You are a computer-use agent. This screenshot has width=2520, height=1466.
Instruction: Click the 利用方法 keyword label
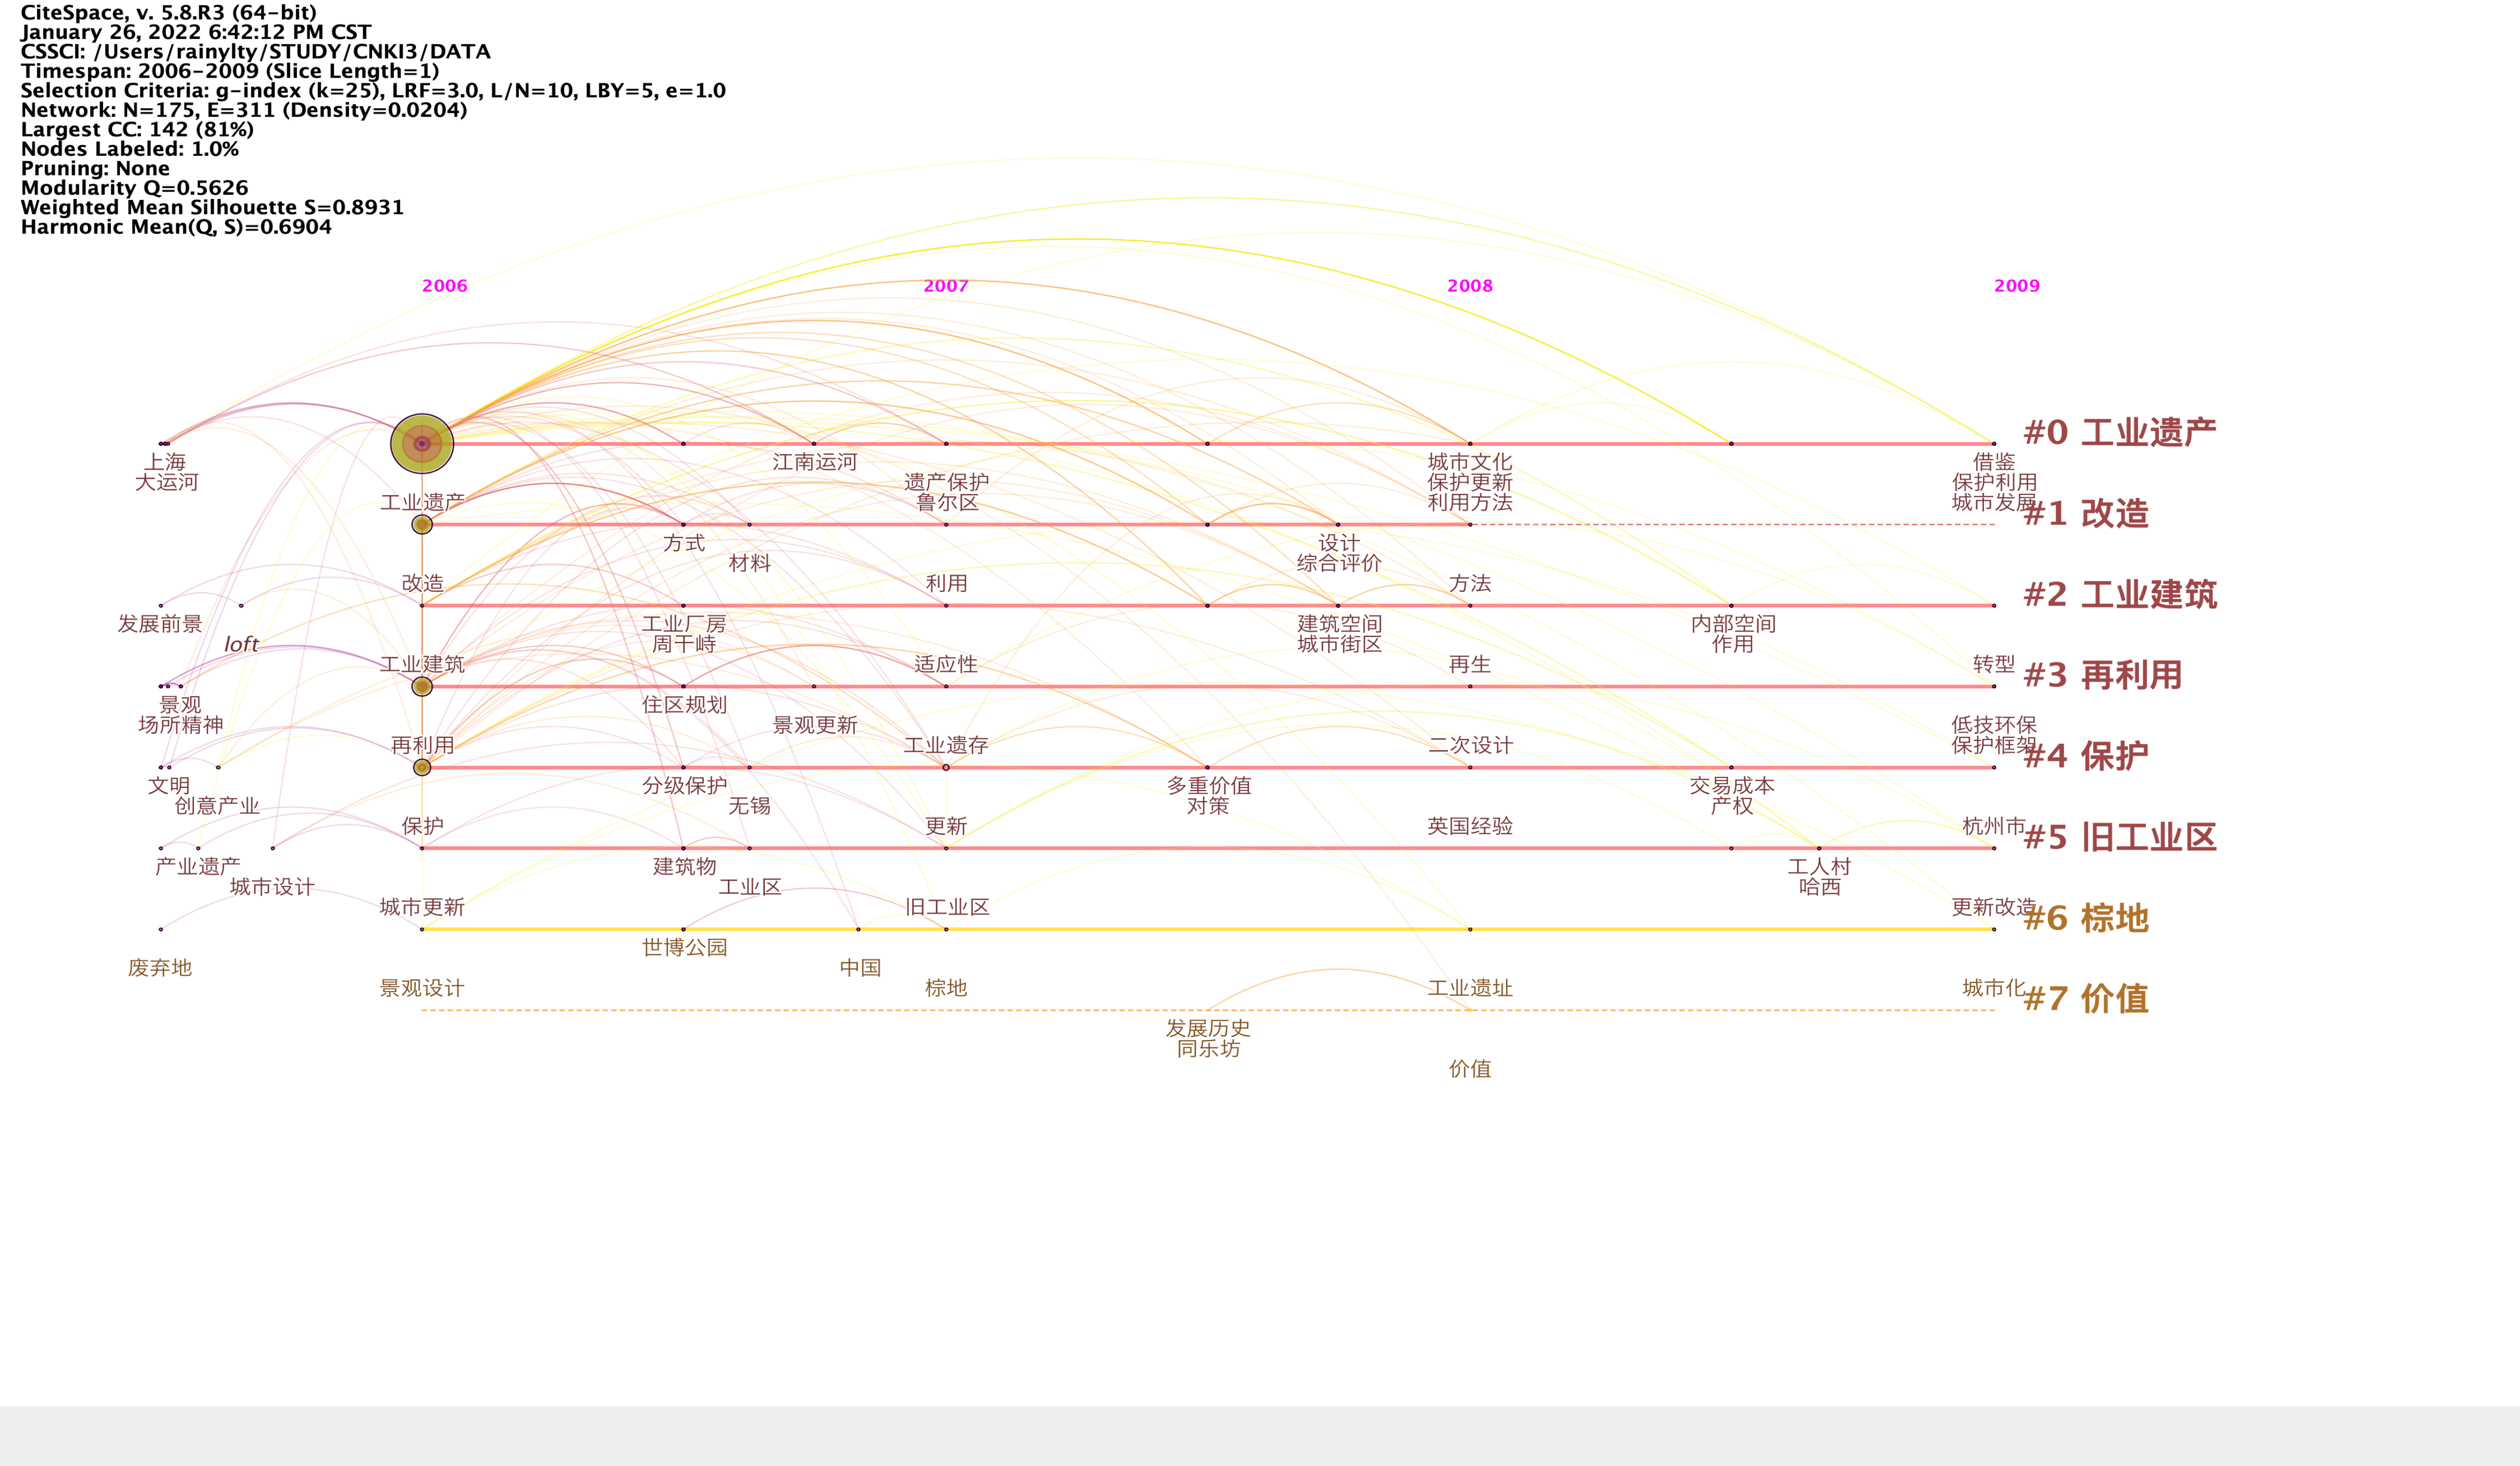pos(1470,503)
